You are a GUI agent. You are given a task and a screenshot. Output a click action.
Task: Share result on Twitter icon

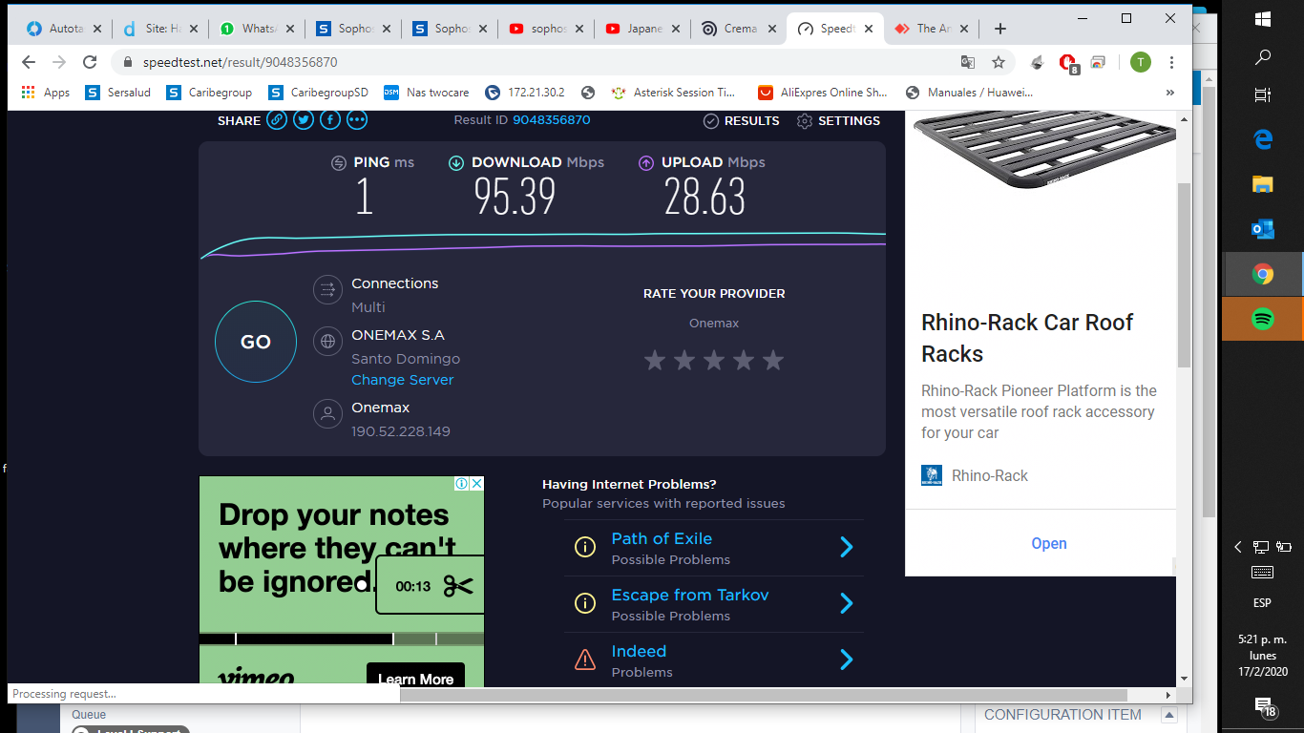coord(304,120)
